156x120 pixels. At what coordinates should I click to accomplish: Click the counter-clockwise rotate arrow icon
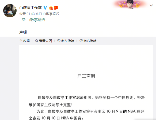(x=59, y=41)
